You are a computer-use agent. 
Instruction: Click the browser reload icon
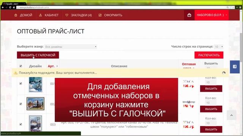(10, 8)
